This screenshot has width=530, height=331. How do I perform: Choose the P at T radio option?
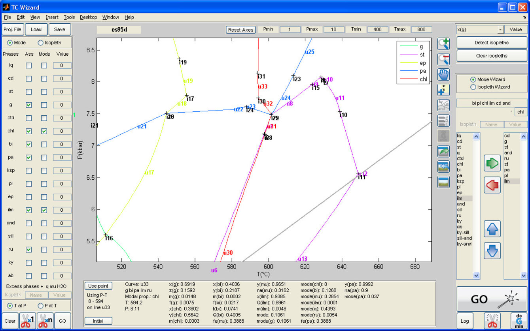coord(41,305)
